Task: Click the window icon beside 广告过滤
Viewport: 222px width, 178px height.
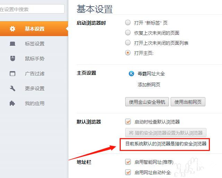Action: click(12, 74)
